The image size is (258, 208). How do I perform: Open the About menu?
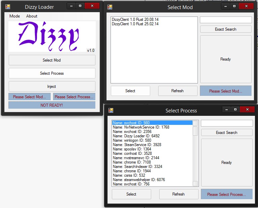(32, 16)
